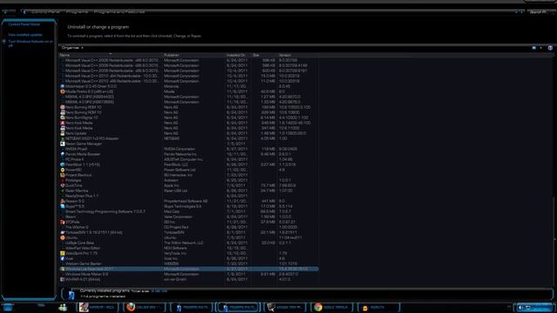The image size is (557, 313).
Task: Click the Nexon Game Manager icon
Action: pos(63,143)
